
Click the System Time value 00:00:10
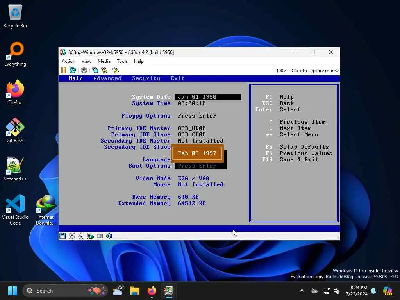[x=191, y=103]
